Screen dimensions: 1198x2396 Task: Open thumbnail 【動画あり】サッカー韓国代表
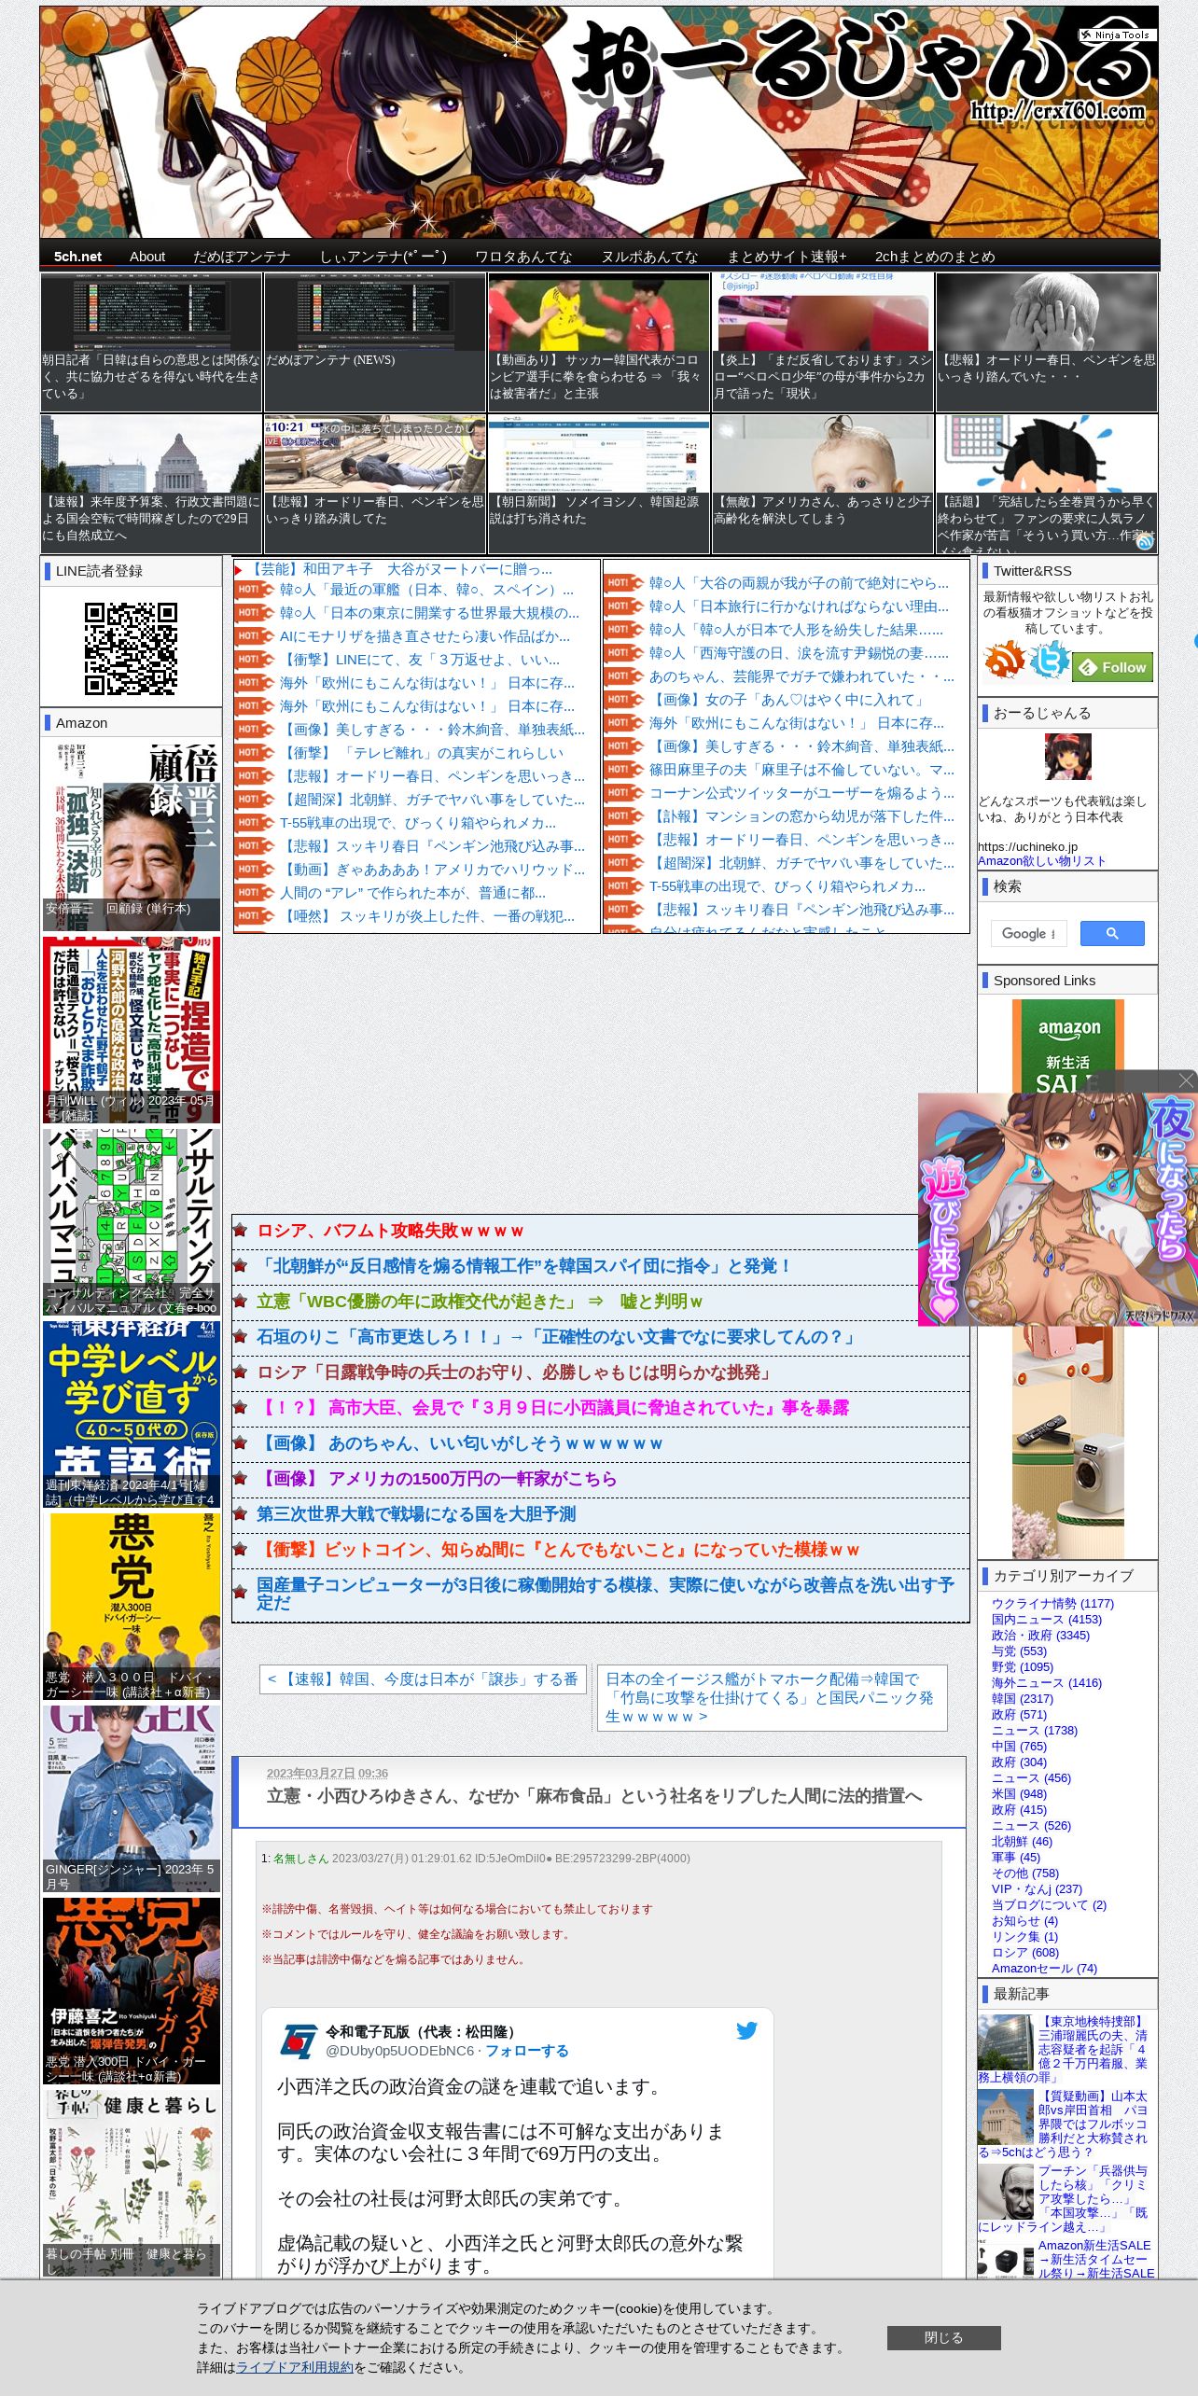599,341
